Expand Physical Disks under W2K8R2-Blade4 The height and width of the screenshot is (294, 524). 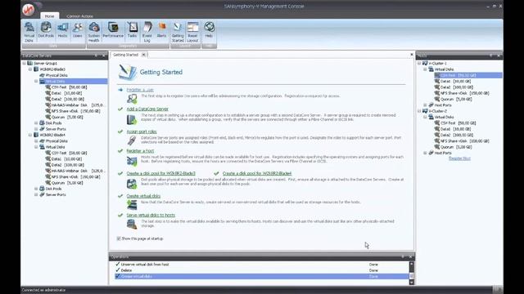pos(36,141)
